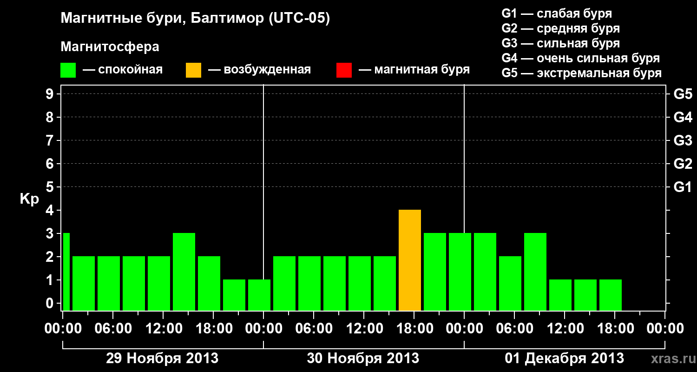This screenshot has height=372, width=697.
Task: Click the 'Kp' axis label
Action: tap(29, 199)
